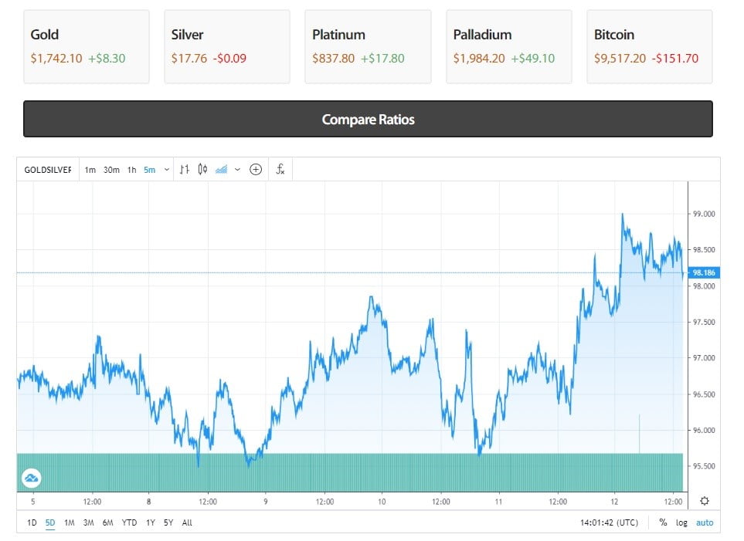This screenshot has height=541, width=744.
Task: Expand the chart style dropdown arrow
Action: (237, 170)
